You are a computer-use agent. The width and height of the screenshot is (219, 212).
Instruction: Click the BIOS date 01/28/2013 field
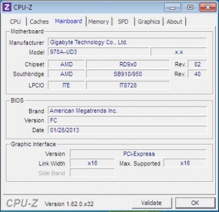coord(127,130)
